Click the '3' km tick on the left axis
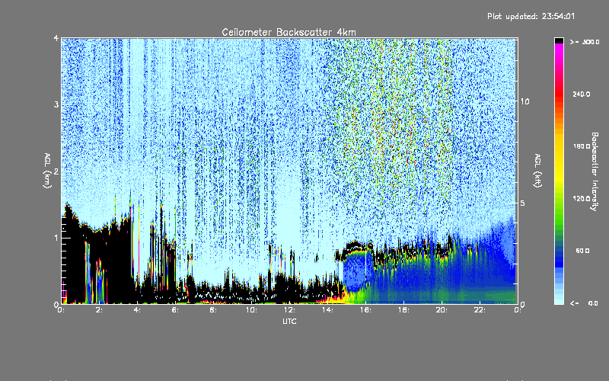 click(x=56, y=104)
